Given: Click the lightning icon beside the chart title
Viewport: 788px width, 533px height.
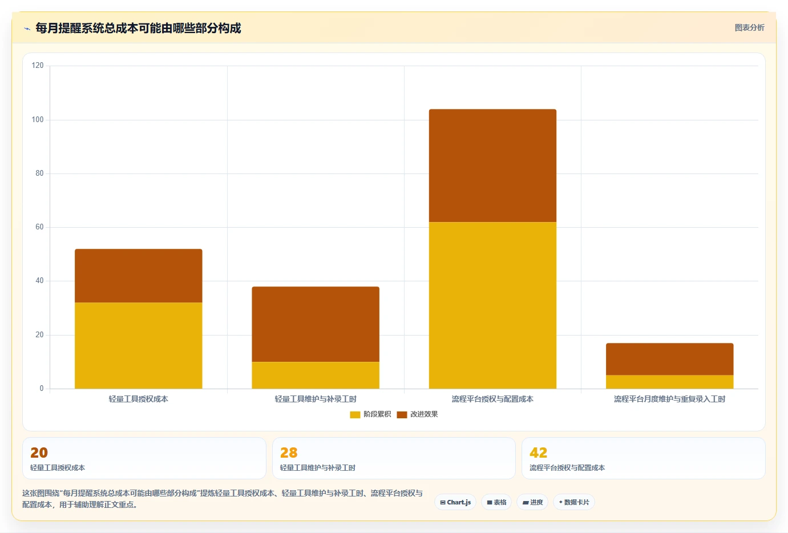Looking at the screenshot, I should tap(27, 29).
